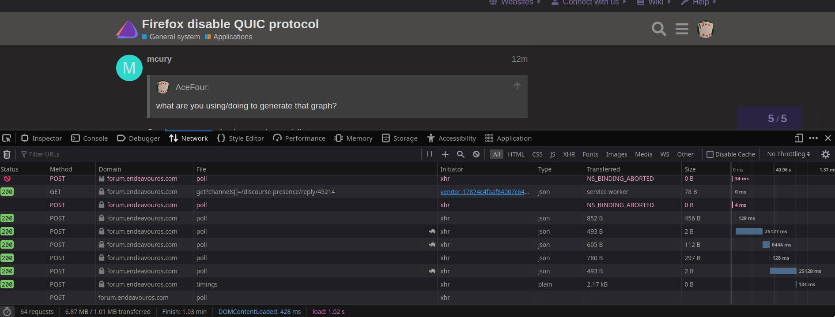The image size is (835, 317).
Task: Toggle the XHR request filter
Action: (569, 154)
